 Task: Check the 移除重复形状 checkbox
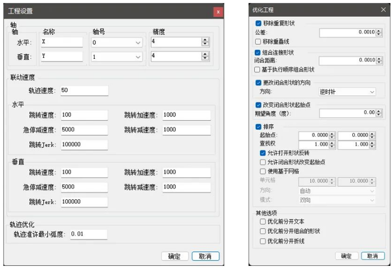point(259,23)
